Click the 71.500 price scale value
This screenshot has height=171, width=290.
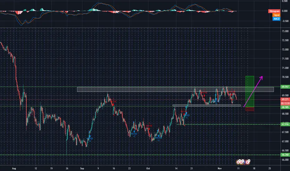(285, 58)
